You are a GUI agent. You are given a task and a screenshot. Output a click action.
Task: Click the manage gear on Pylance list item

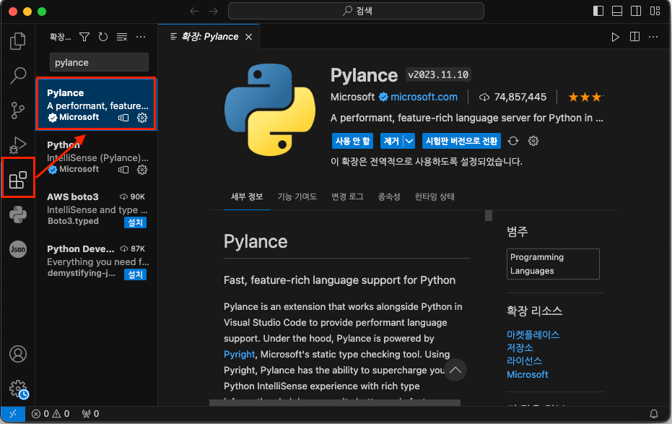142,118
